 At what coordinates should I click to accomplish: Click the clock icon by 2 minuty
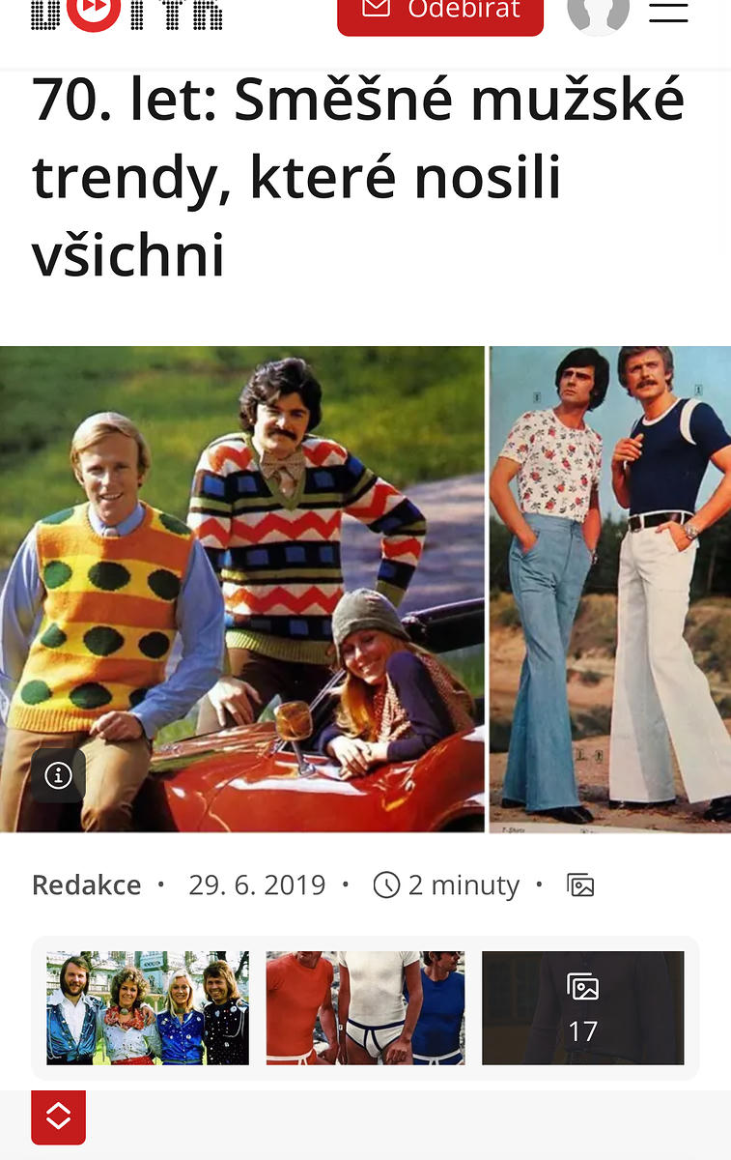(386, 884)
